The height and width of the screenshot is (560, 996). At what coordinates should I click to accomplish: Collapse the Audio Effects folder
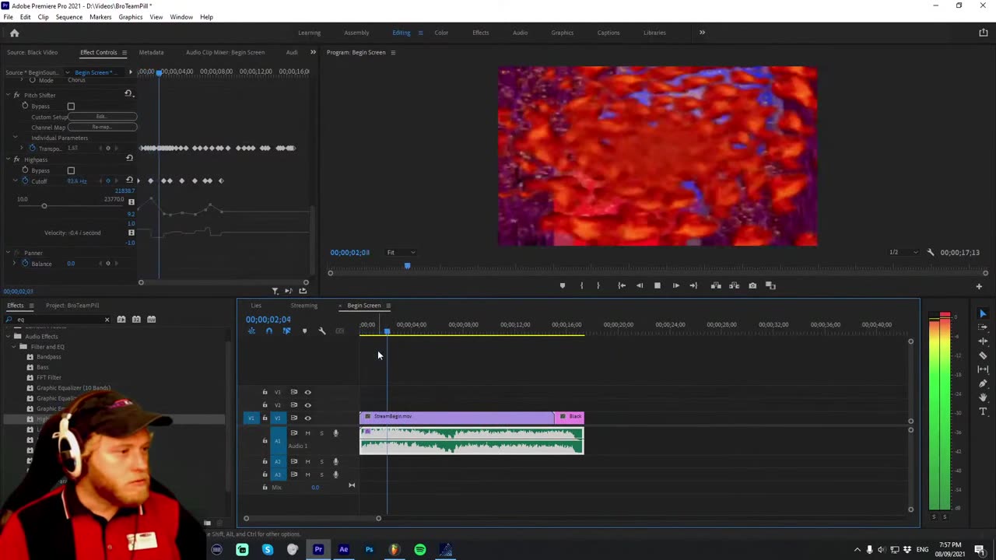[x=9, y=337]
